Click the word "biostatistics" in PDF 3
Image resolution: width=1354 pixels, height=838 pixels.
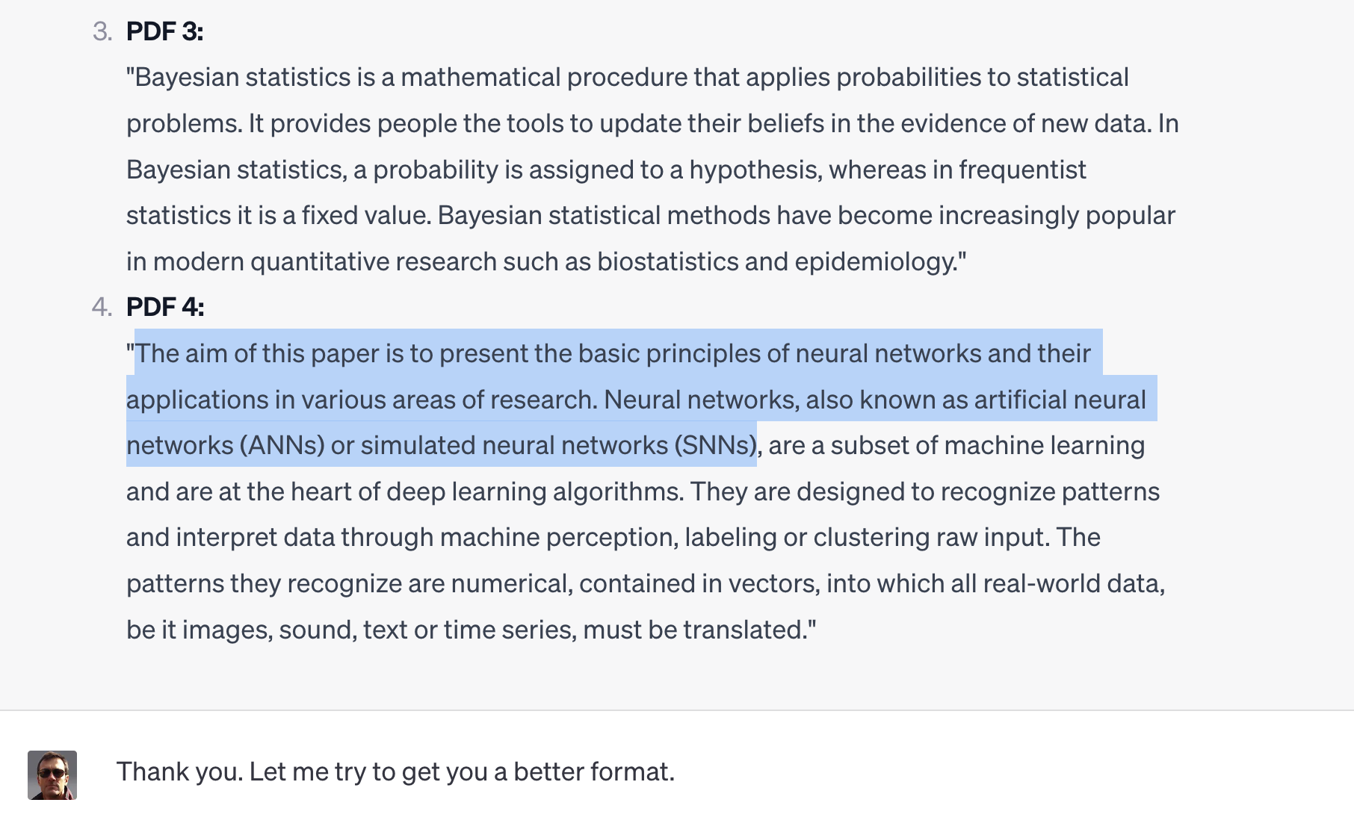pos(667,262)
